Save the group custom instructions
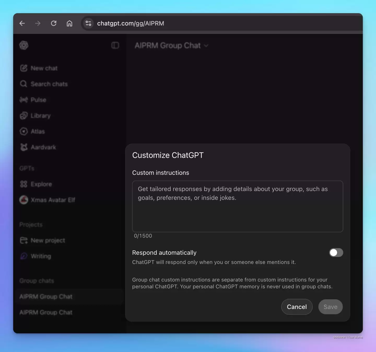The height and width of the screenshot is (352, 376). coord(330,307)
